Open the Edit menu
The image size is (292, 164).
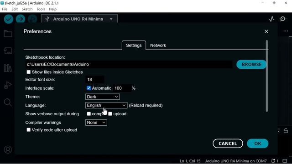[15, 9]
